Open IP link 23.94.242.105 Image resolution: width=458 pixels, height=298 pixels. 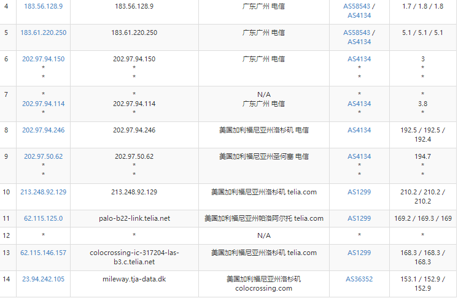43,279
